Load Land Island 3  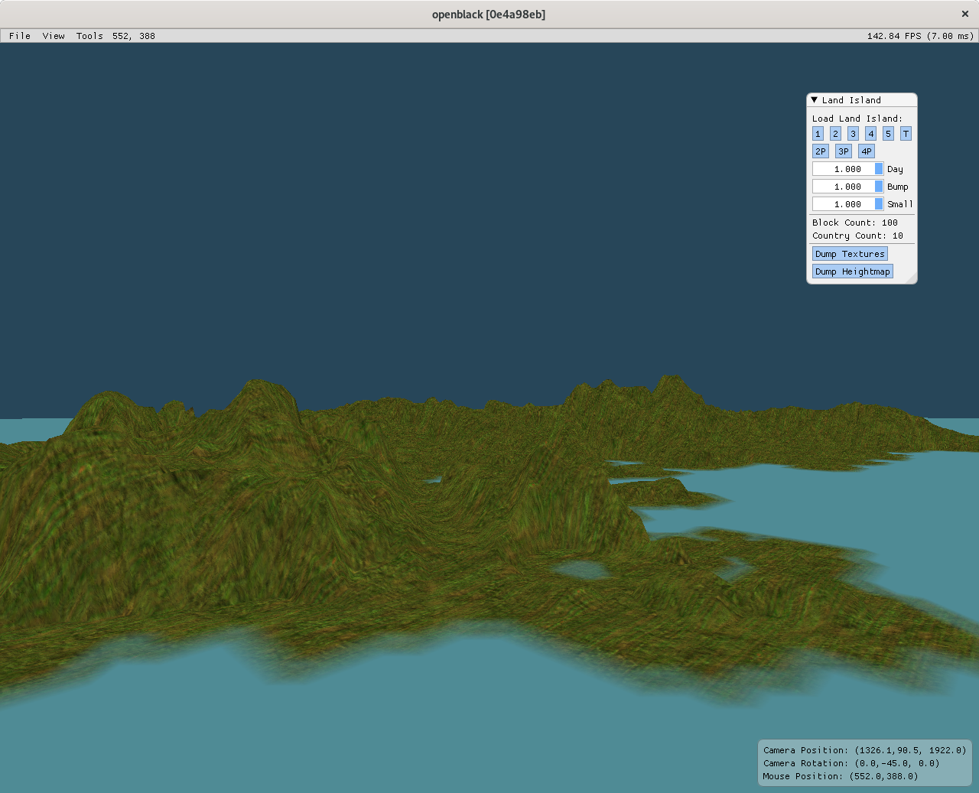click(x=853, y=133)
